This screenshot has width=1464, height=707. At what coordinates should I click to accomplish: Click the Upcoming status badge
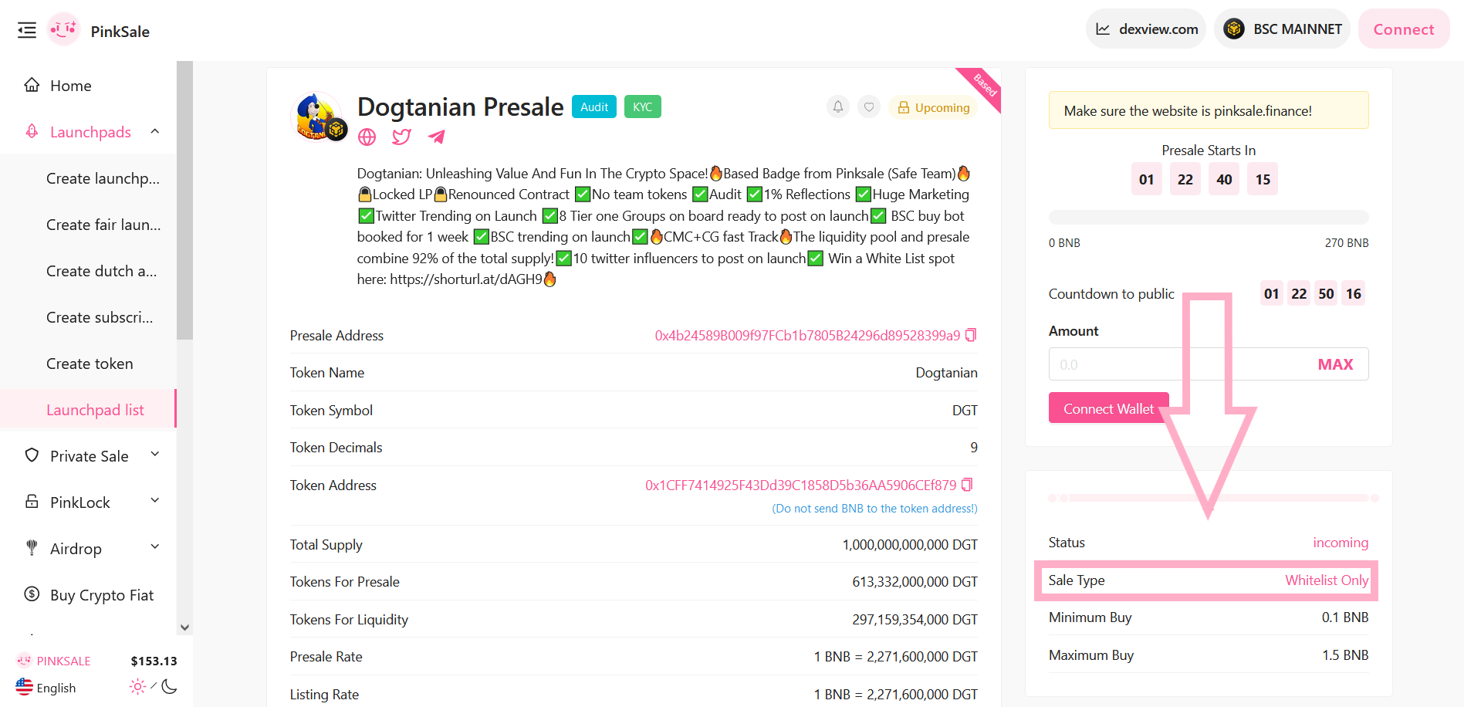click(933, 107)
